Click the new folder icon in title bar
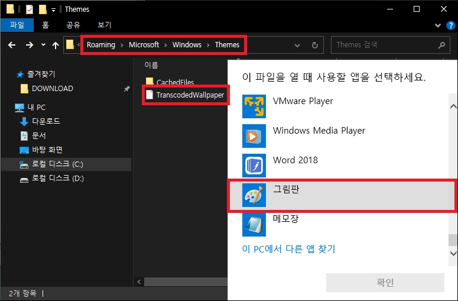 43,9
